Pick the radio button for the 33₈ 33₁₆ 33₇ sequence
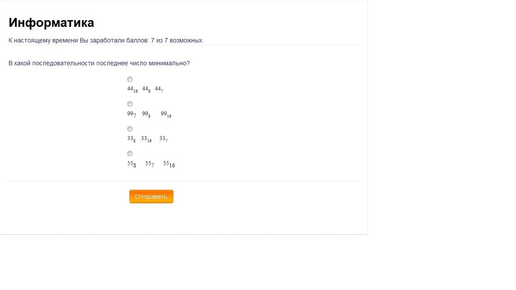 tap(130, 129)
